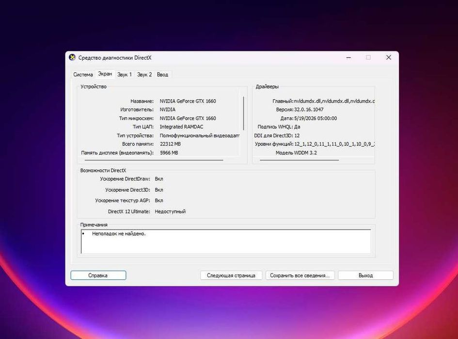Click vertical scrollbar in Устройство panel
458x339 pixels.
[243, 113]
